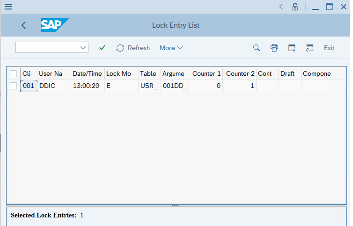Open the hamburger navigation menu
Screen dimensions: 353x226
click(8, 7)
